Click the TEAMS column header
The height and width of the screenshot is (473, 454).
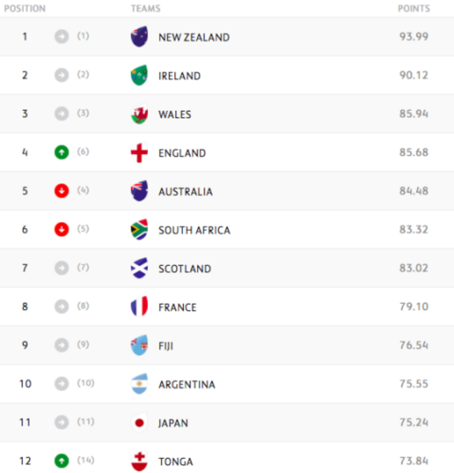point(145,9)
